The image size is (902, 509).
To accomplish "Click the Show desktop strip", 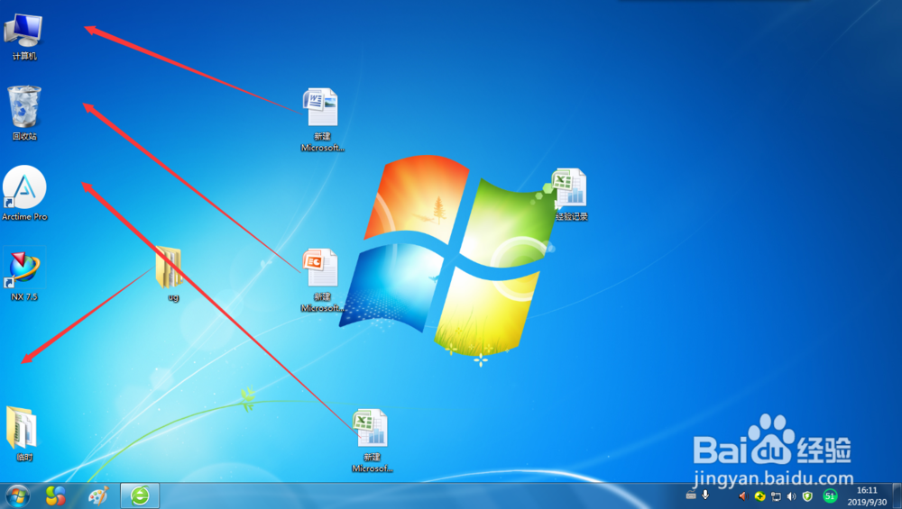I will (897, 495).
